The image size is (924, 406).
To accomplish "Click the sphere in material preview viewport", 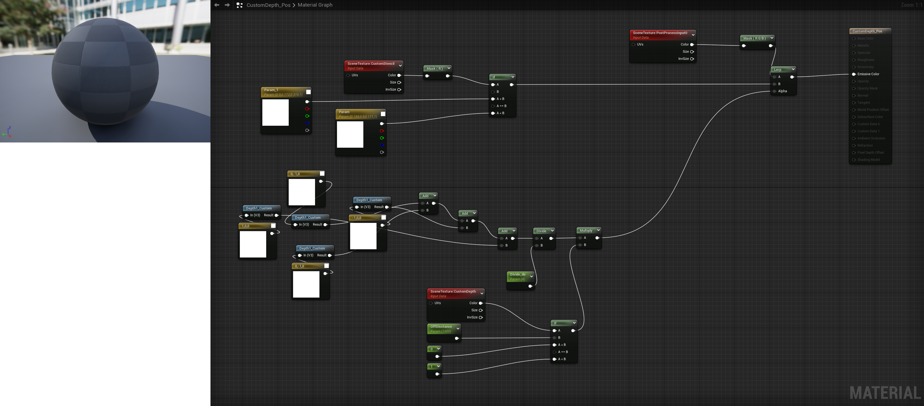I will pos(105,71).
